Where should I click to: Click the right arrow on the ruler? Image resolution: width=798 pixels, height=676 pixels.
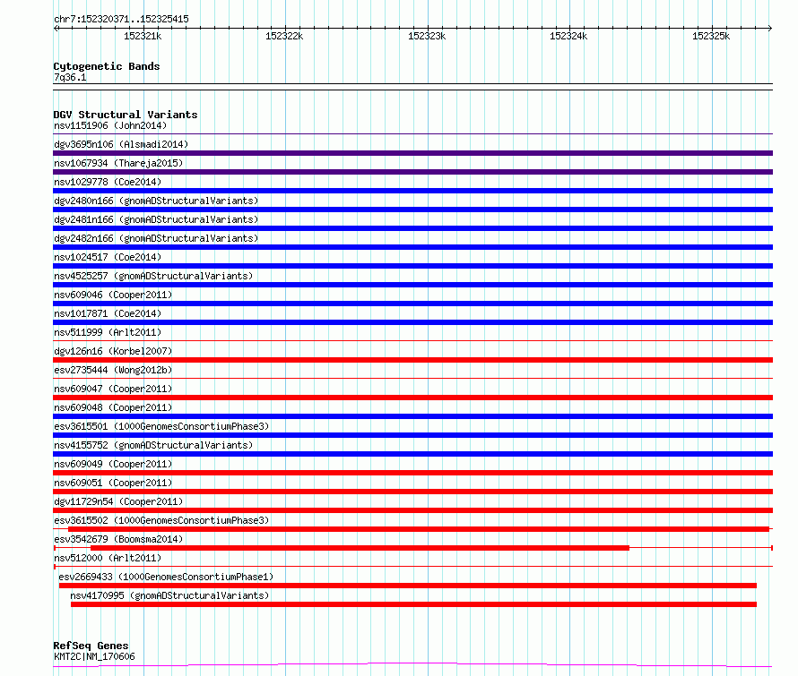coord(770,28)
